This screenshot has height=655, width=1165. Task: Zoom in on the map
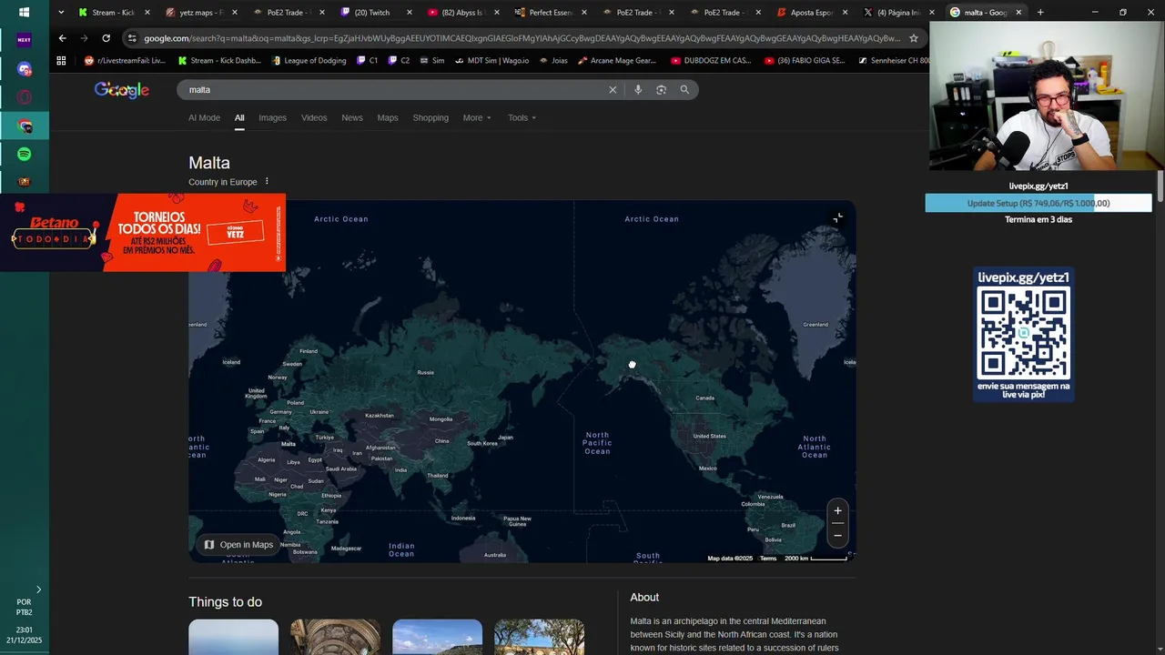pyautogui.click(x=837, y=510)
